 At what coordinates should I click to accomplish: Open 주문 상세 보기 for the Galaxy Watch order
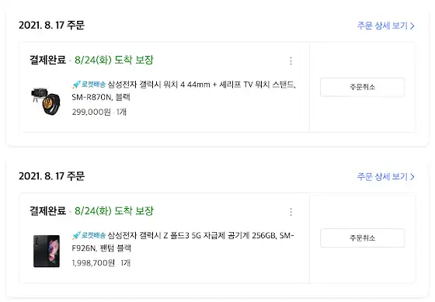(385, 26)
